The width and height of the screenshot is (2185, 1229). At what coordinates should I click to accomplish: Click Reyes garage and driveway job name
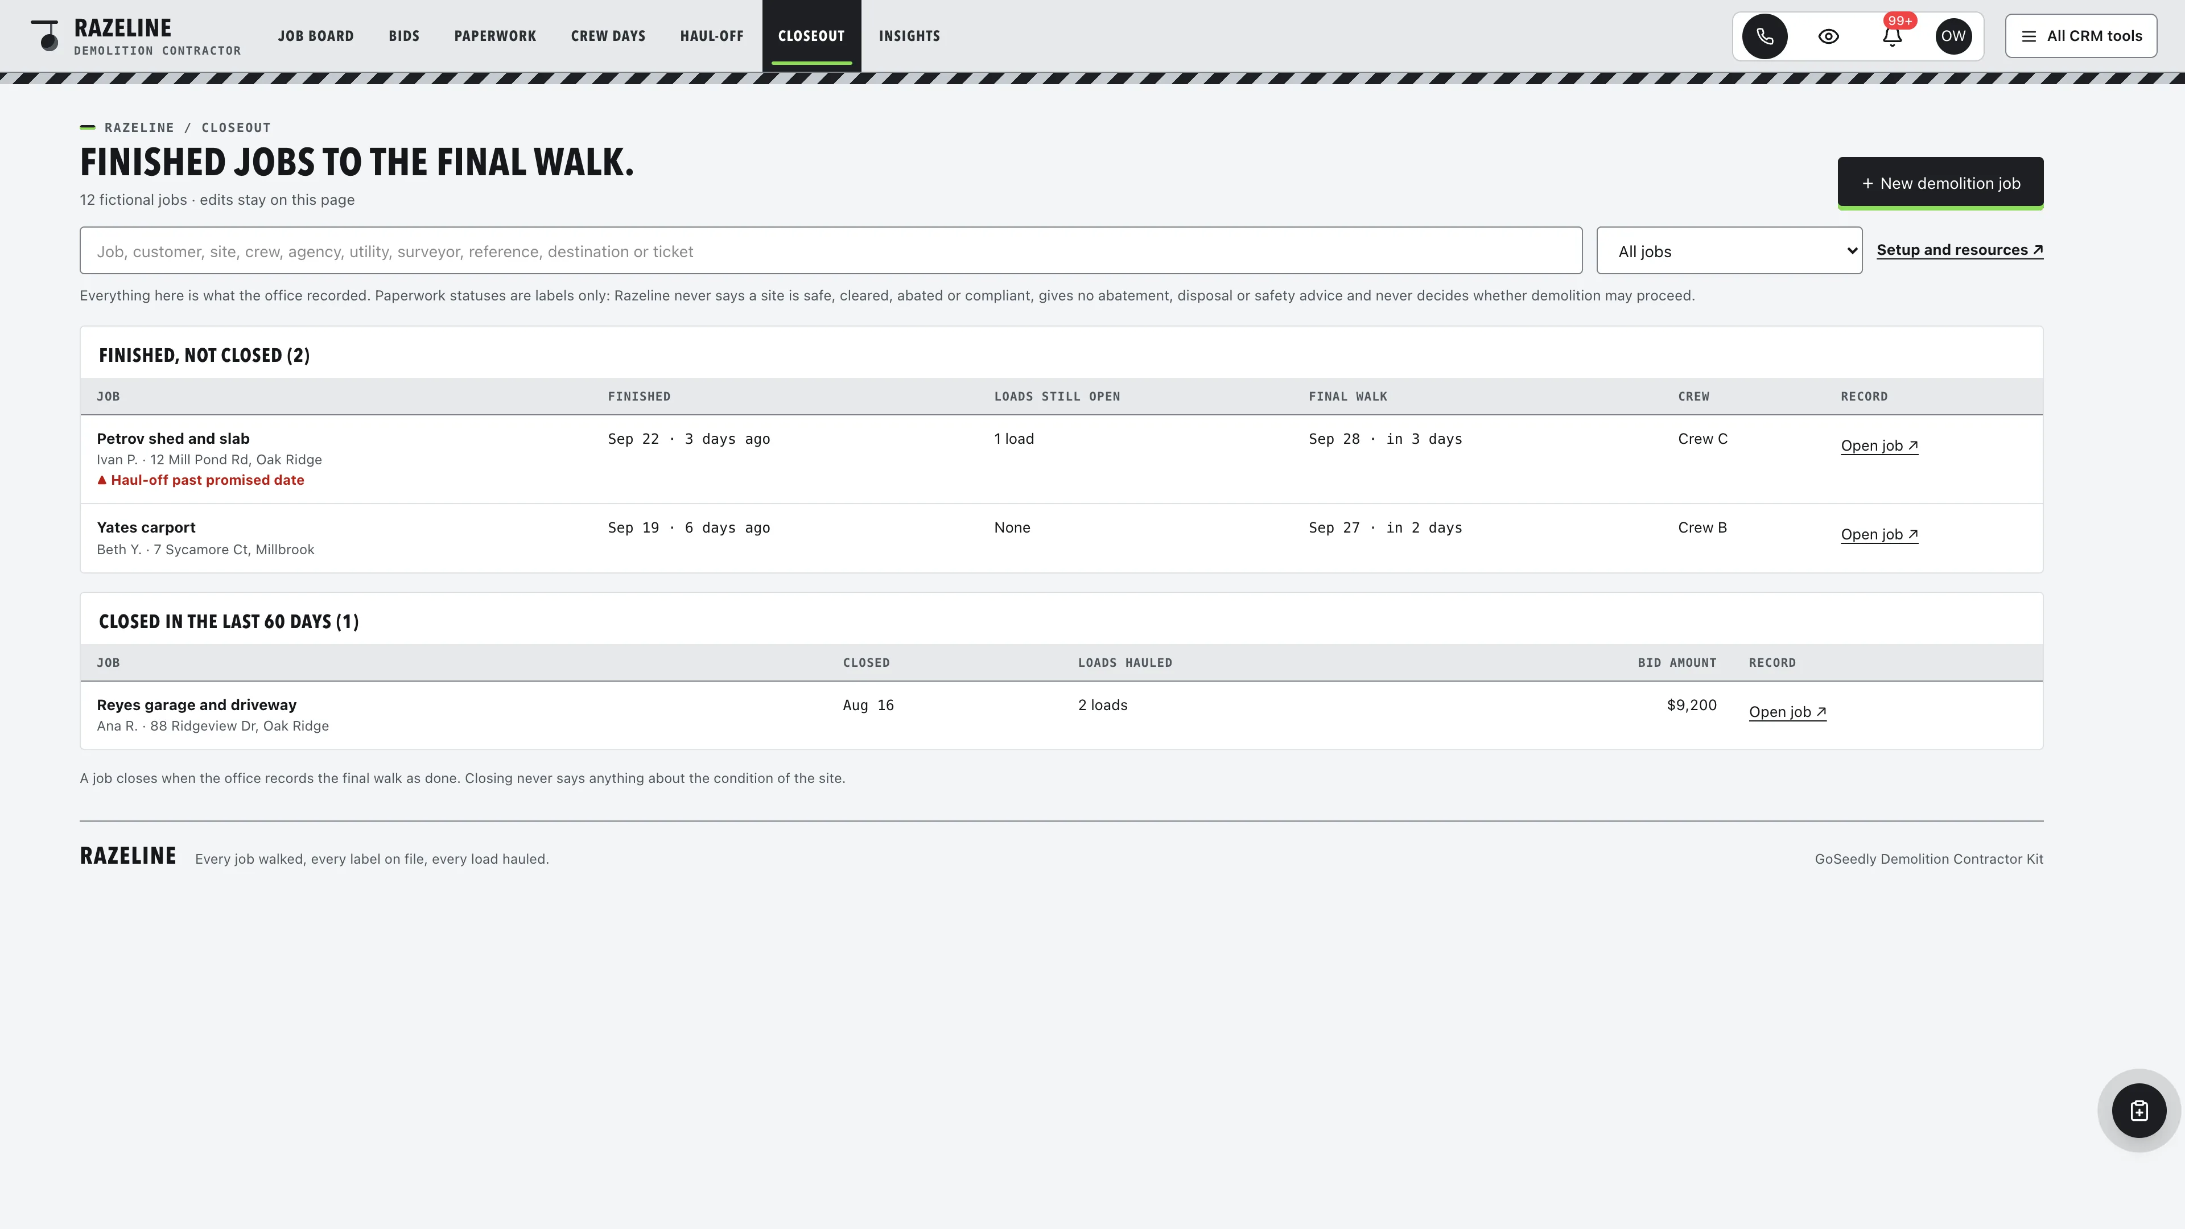pyautogui.click(x=197, y=705)
